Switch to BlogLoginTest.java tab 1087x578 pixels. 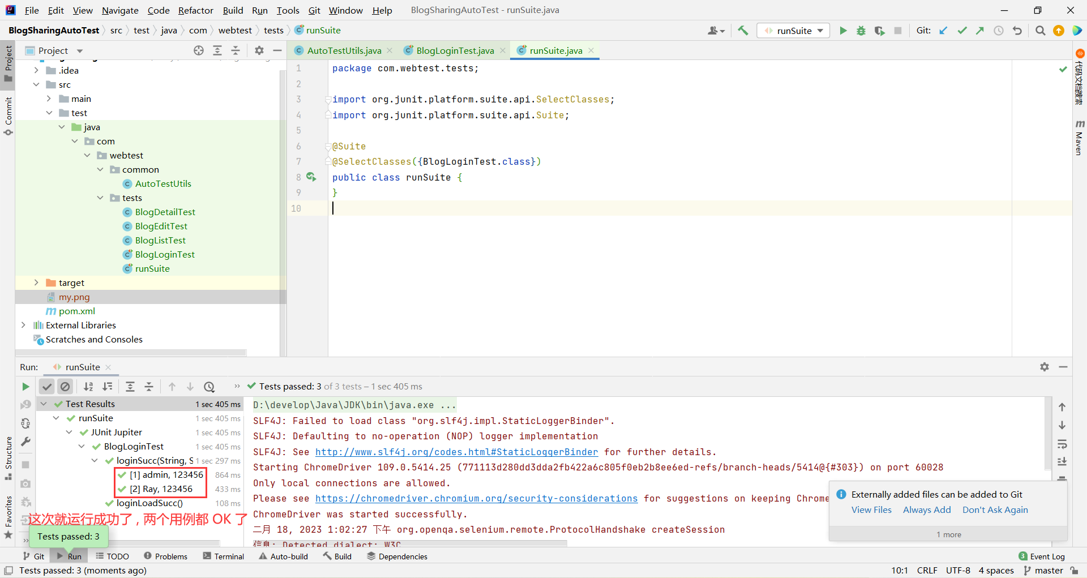point(455,50)
